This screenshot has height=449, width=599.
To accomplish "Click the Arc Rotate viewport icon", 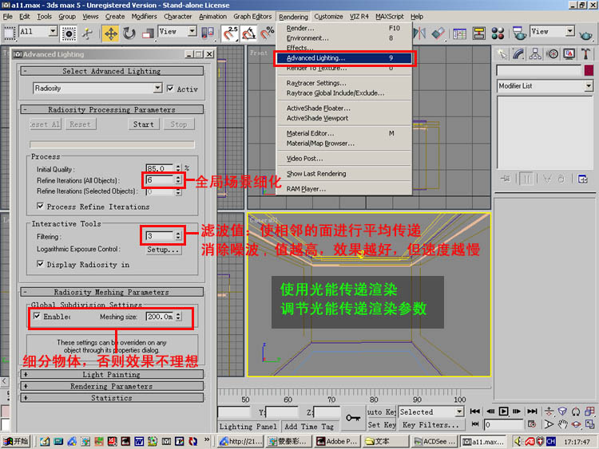I will [x=577, y=424].
